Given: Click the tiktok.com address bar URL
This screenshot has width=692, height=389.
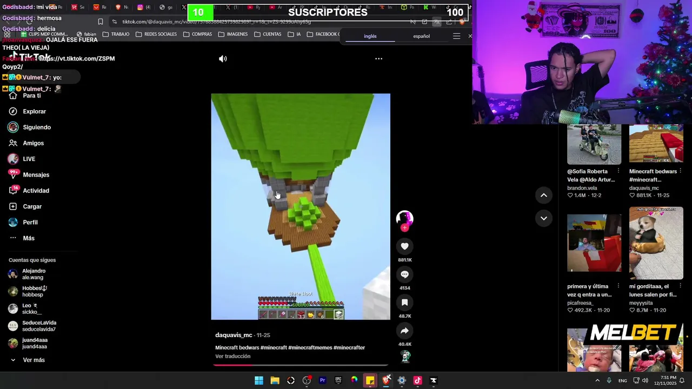Looking at the screenshot, I should point(216,22).
